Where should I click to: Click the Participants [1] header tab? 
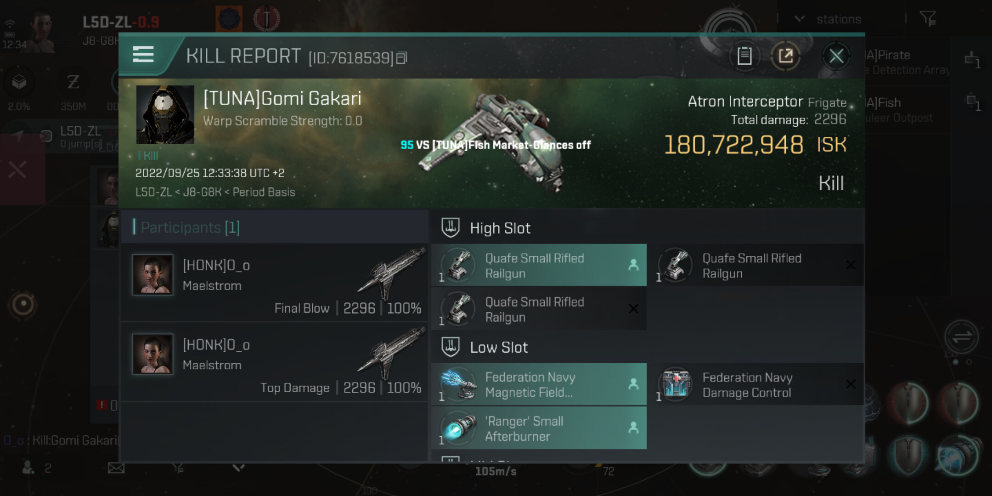[x=190, y=227]
